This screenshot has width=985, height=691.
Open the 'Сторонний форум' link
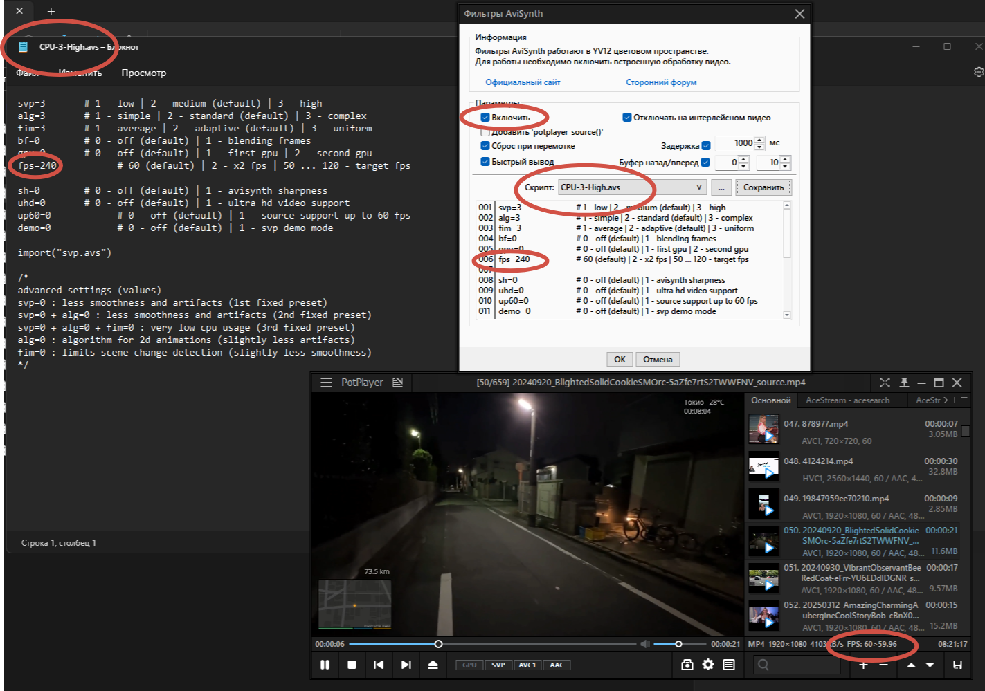[661, 82]
